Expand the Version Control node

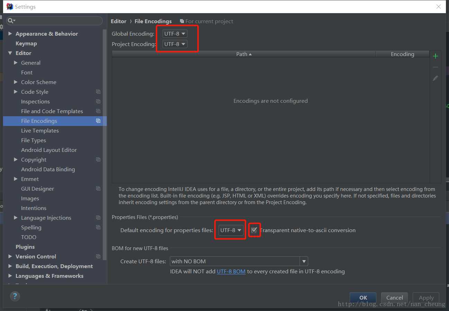[10, 256]
